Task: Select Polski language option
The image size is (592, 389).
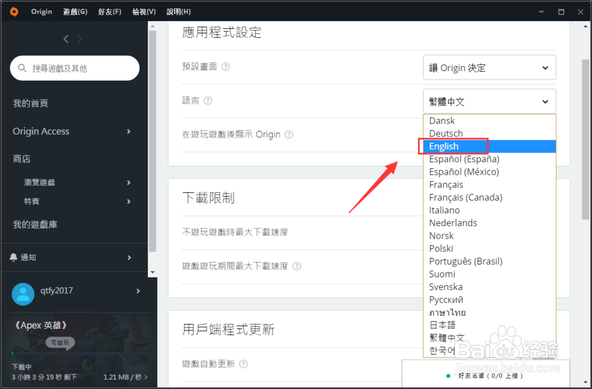Action: (490, 249)
